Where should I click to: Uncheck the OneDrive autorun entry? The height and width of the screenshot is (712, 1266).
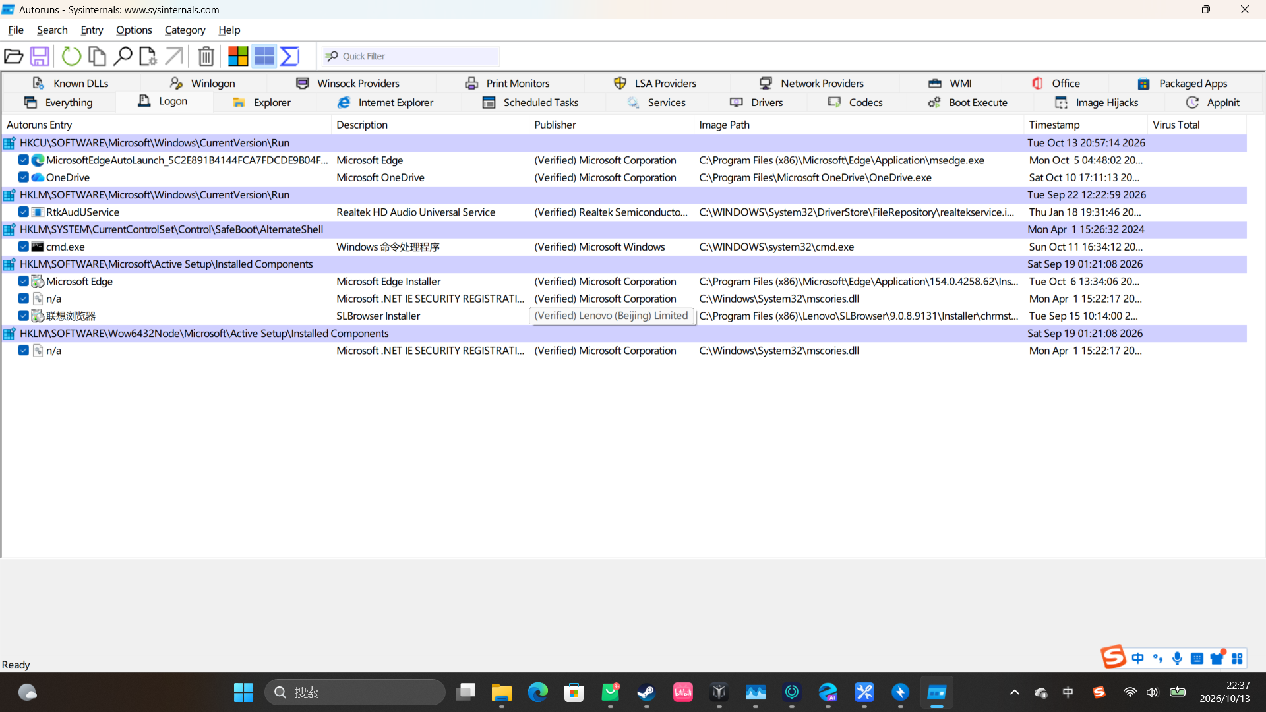(x=23, y=177)
